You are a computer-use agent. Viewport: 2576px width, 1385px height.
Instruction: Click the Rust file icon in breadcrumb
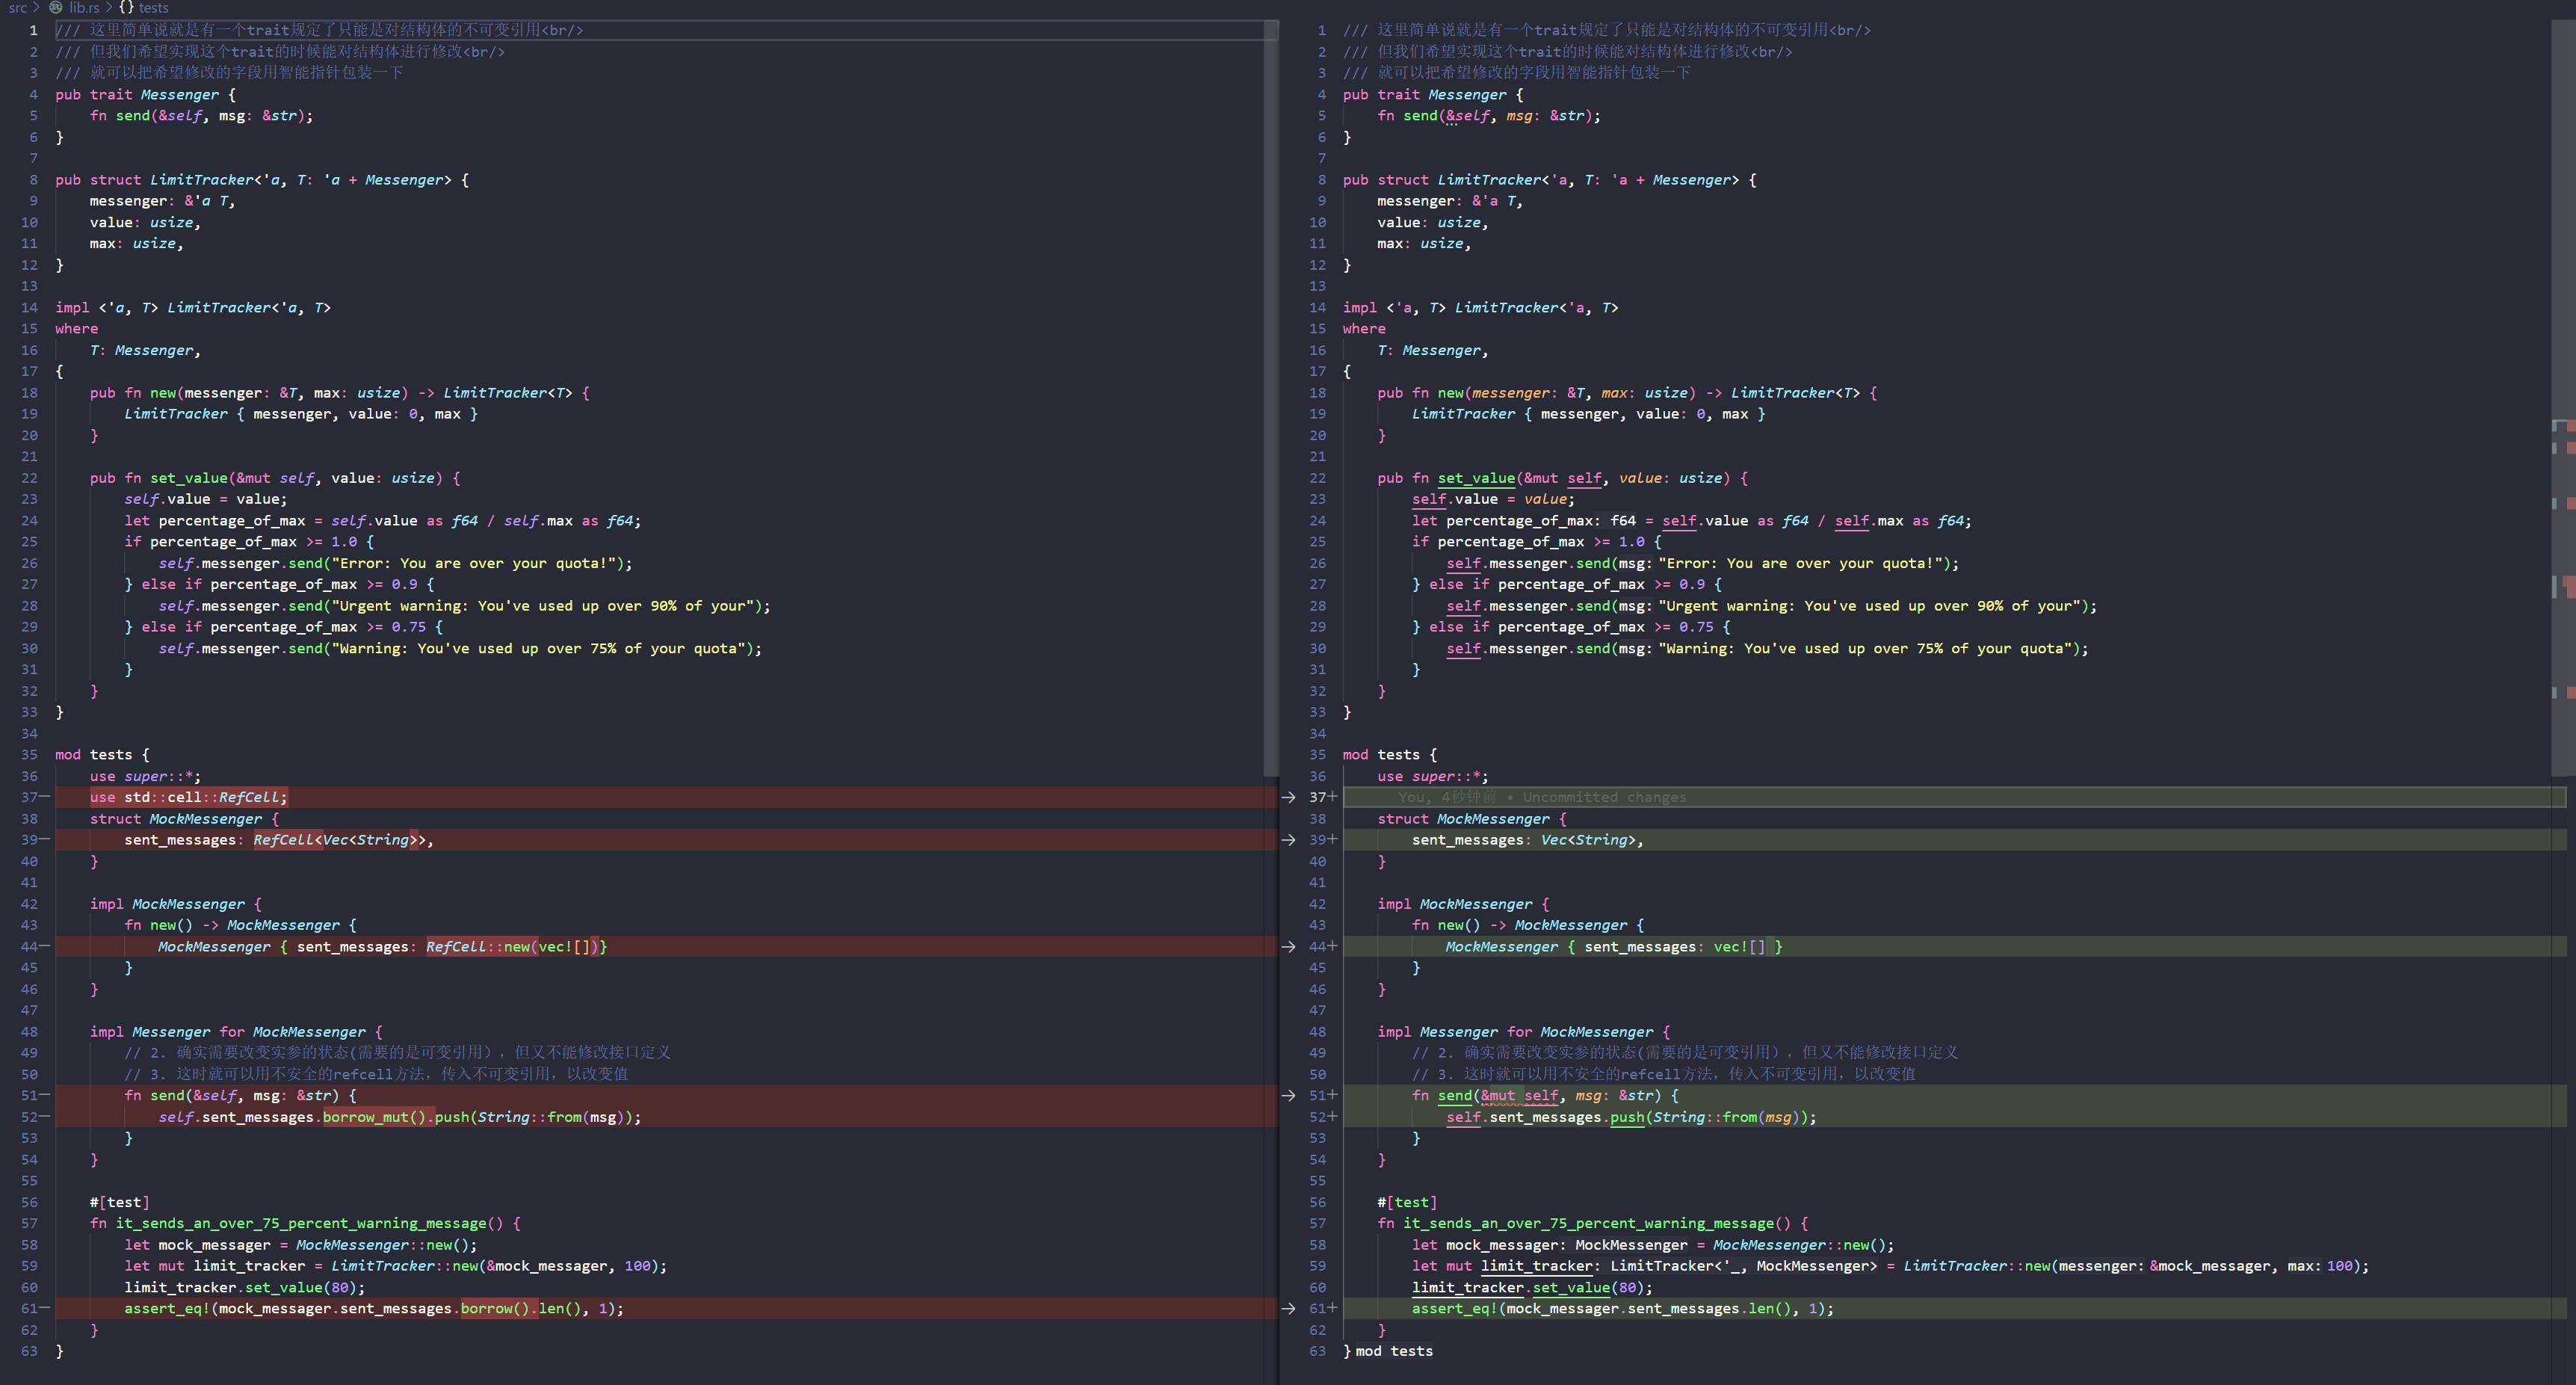coord(56,8)
